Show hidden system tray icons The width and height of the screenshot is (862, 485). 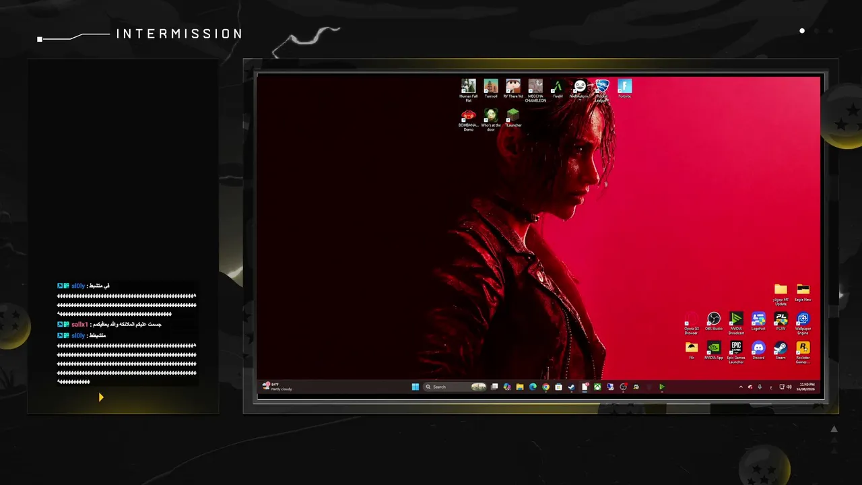point(741,387)
